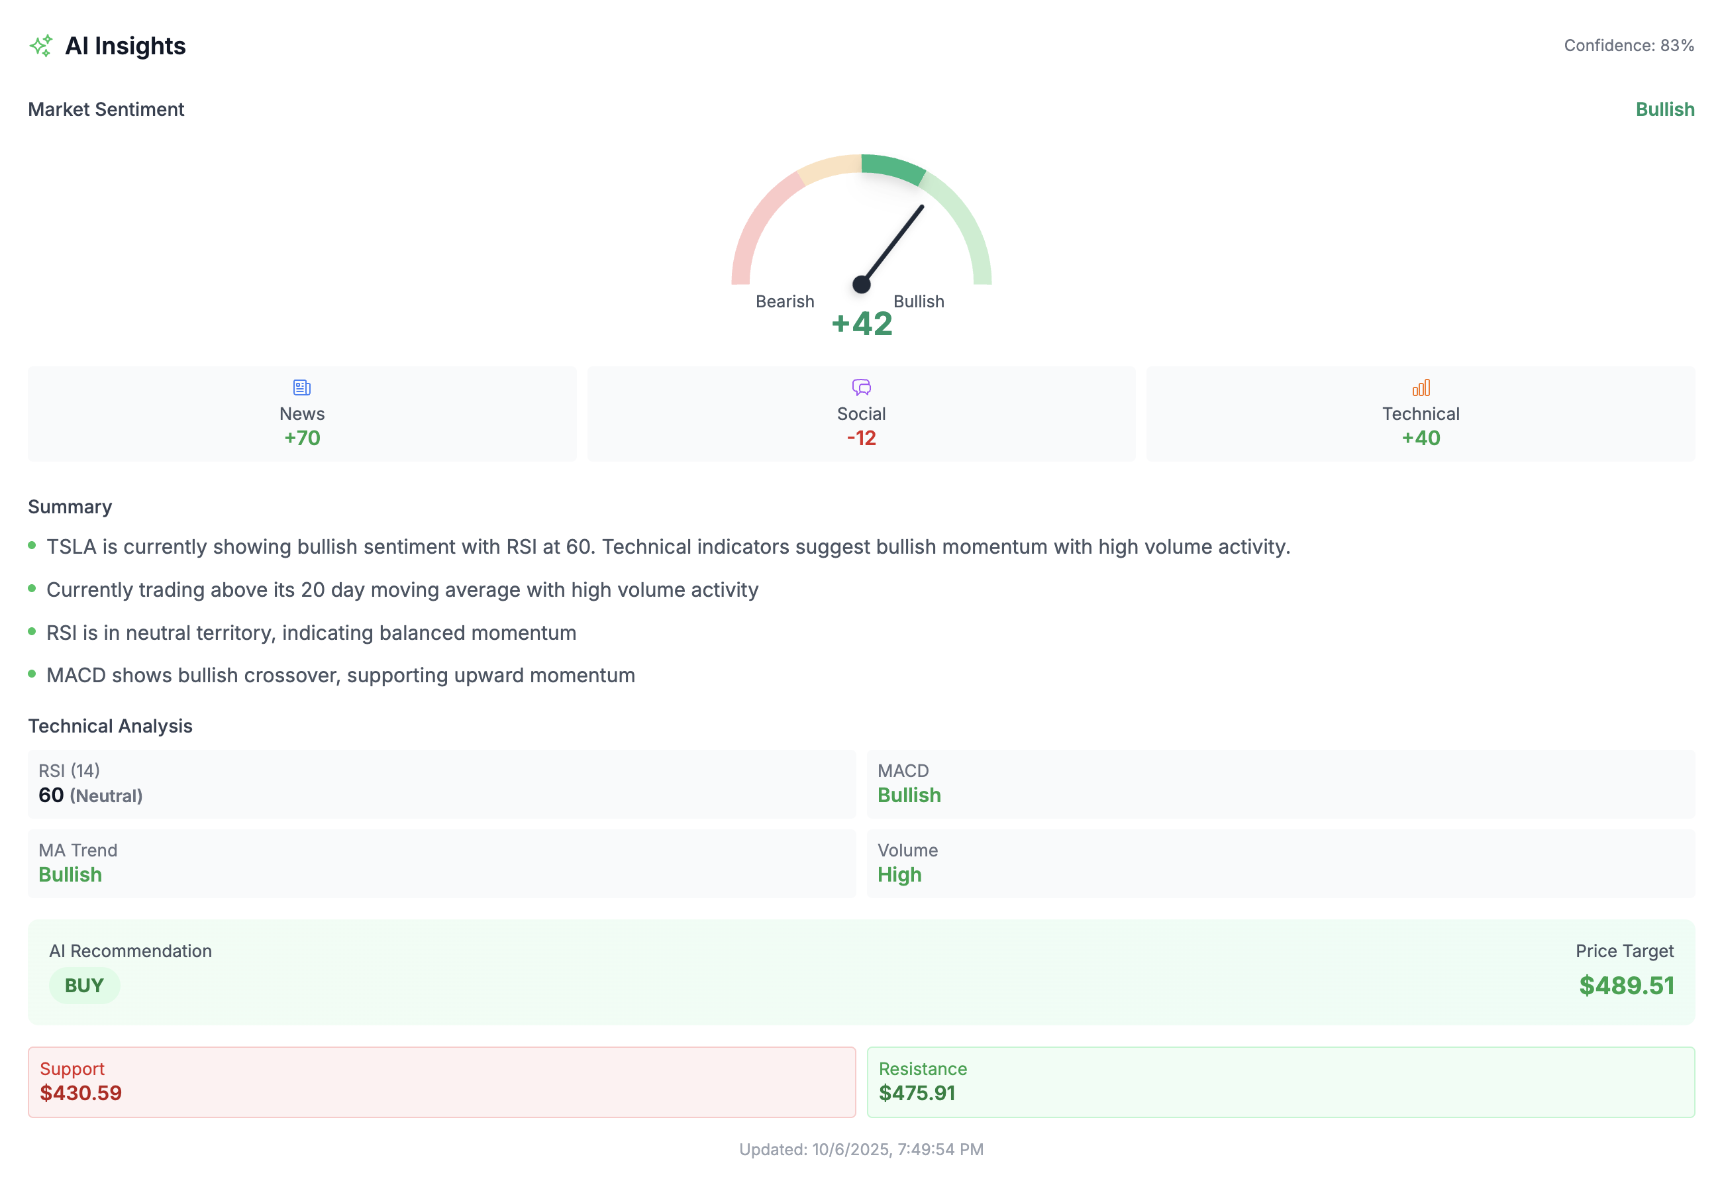Click the TSLA bullish sentiment summary line
Screen dimensions: 1722x1179
[x=668, y=547]
